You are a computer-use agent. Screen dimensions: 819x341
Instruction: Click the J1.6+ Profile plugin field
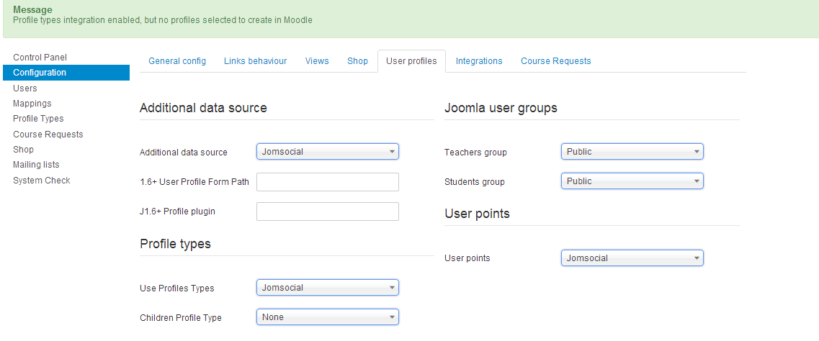click(x=327, y=212)
